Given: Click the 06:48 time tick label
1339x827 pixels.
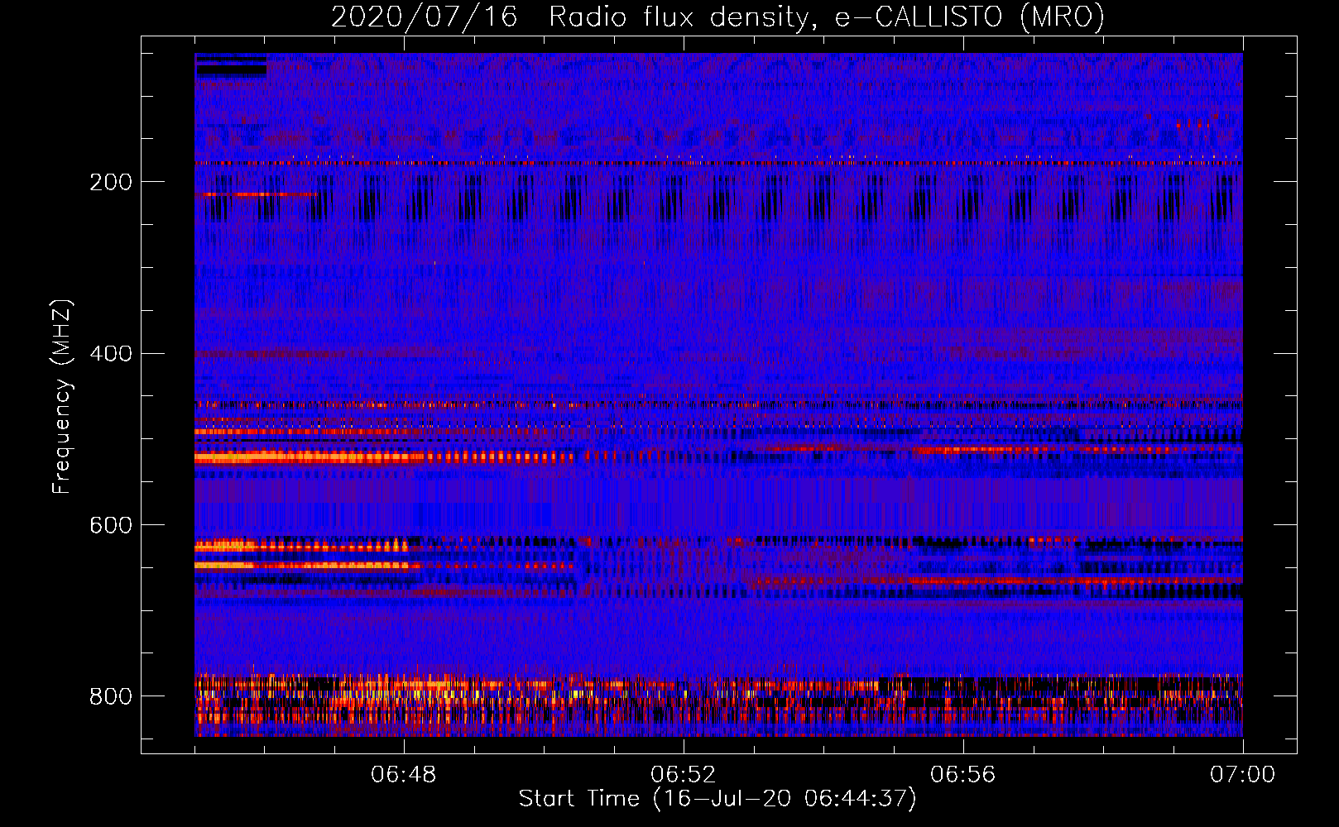Looking at the screenshot, I should [404, 775].
